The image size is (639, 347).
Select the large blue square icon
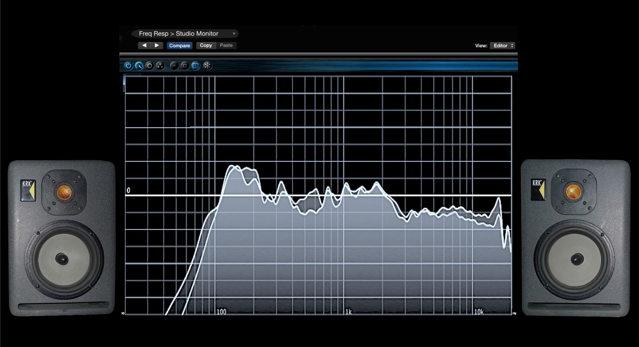pos(196,66)
